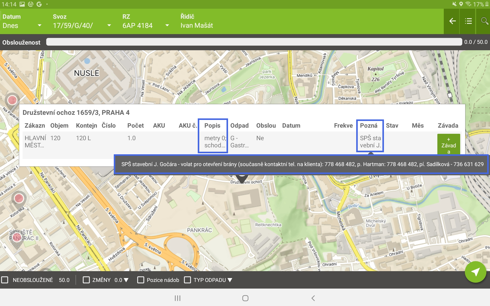Enable NEOBSLOUŽENÉ checkbox
The image size is (490, 306).
[x=5, y=280]
